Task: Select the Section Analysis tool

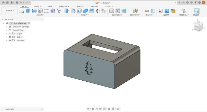Action: 153,11
